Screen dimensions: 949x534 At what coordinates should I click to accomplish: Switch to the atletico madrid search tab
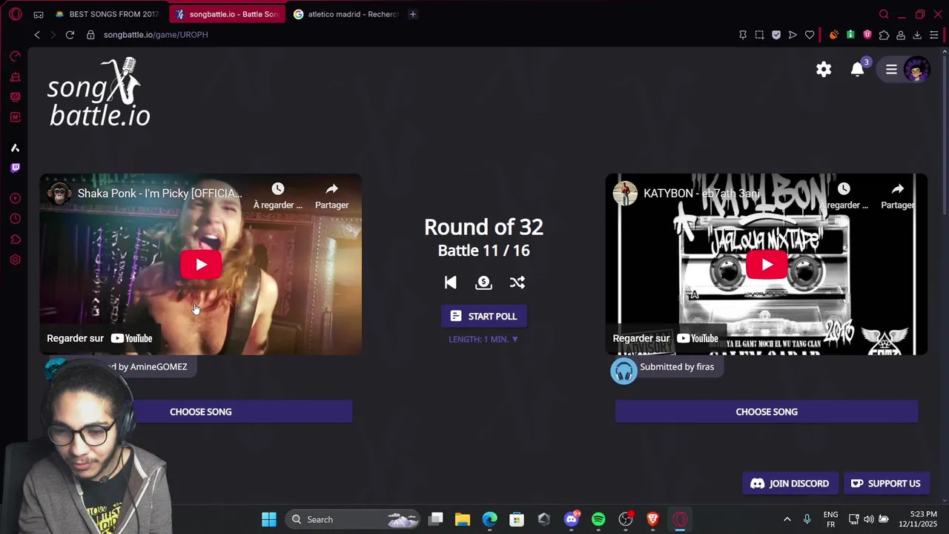coord(345,14)
